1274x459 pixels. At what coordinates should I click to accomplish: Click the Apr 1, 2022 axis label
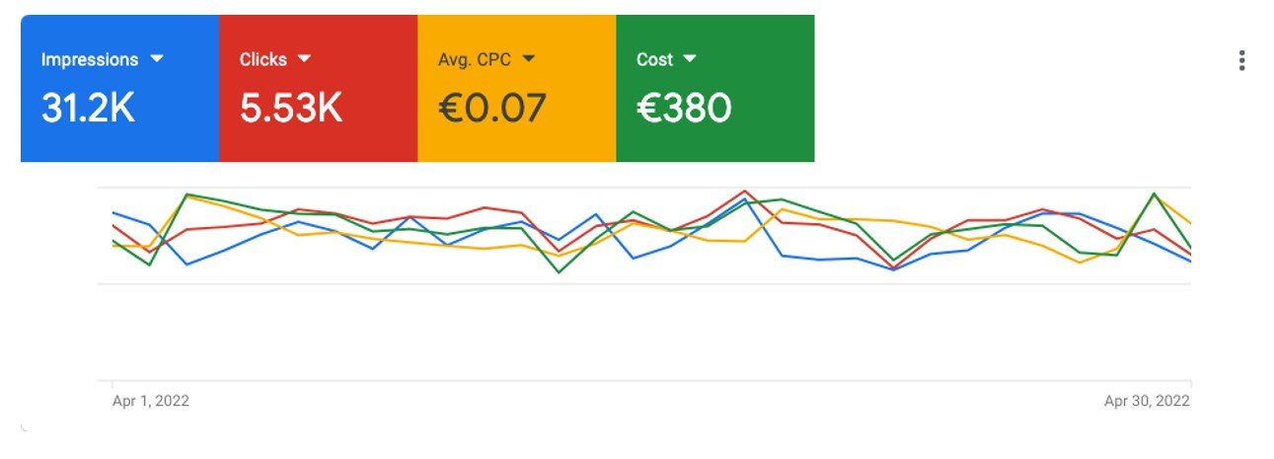(151, 401)
